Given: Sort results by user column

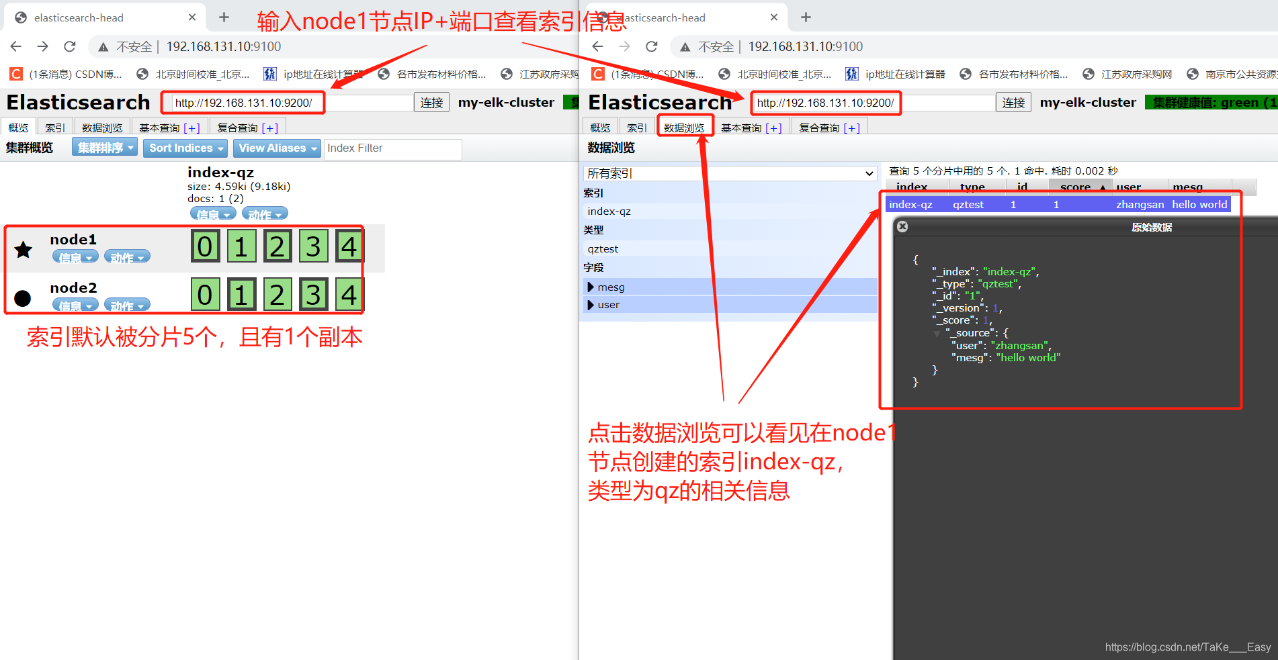Looking at the screenshot, I should pos(1140,187).
